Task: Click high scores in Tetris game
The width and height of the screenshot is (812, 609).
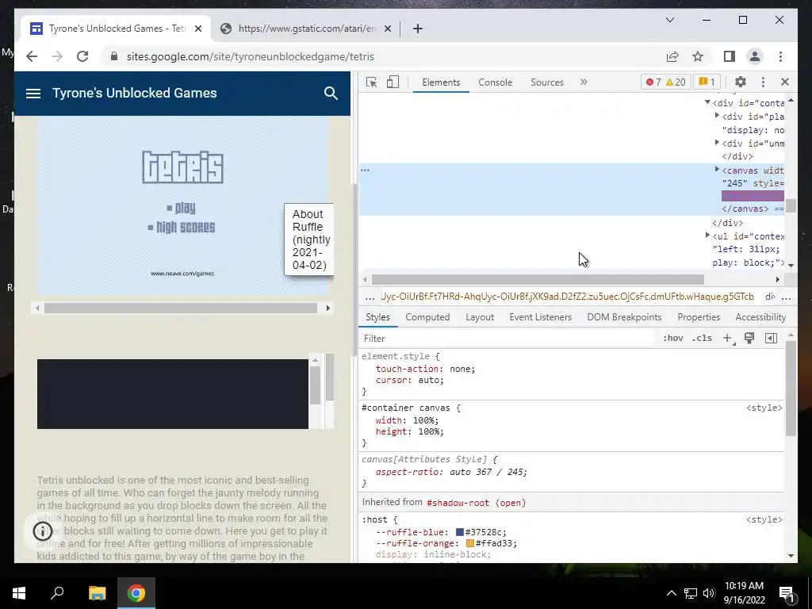Action: (x=182, y=228)
